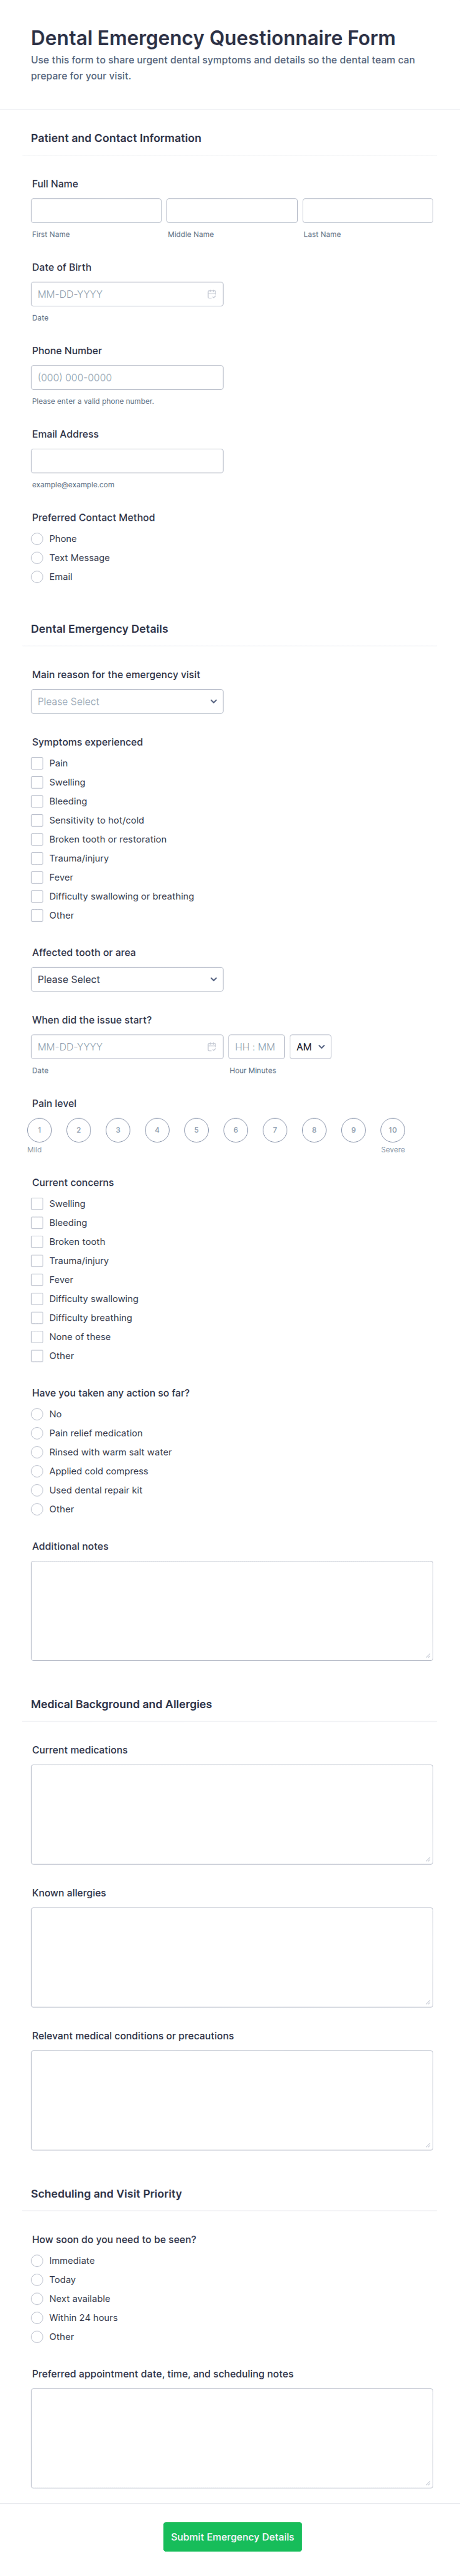Expand the Affected tooth or area dropdown
Screen dimensions: 460x2576
pyautogui.click(x=127, y=979)
